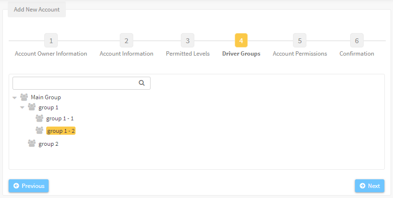Viewport: 393px width, 198px height.
Task: Open step 3 Permitted Levels
Action: pos(188,40)
